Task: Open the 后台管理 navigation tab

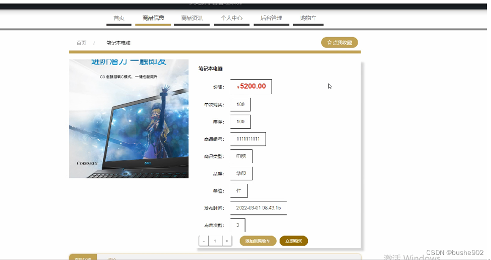Action: click(272, 19)
